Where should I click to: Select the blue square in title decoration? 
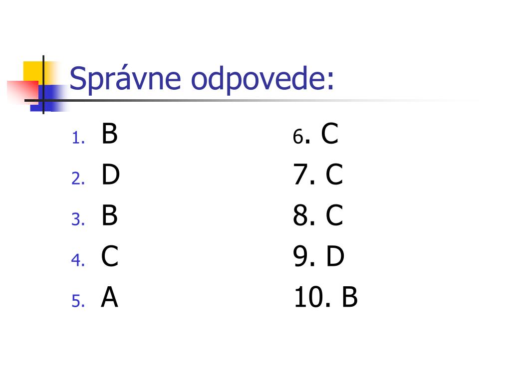click(x=49, y=98)
